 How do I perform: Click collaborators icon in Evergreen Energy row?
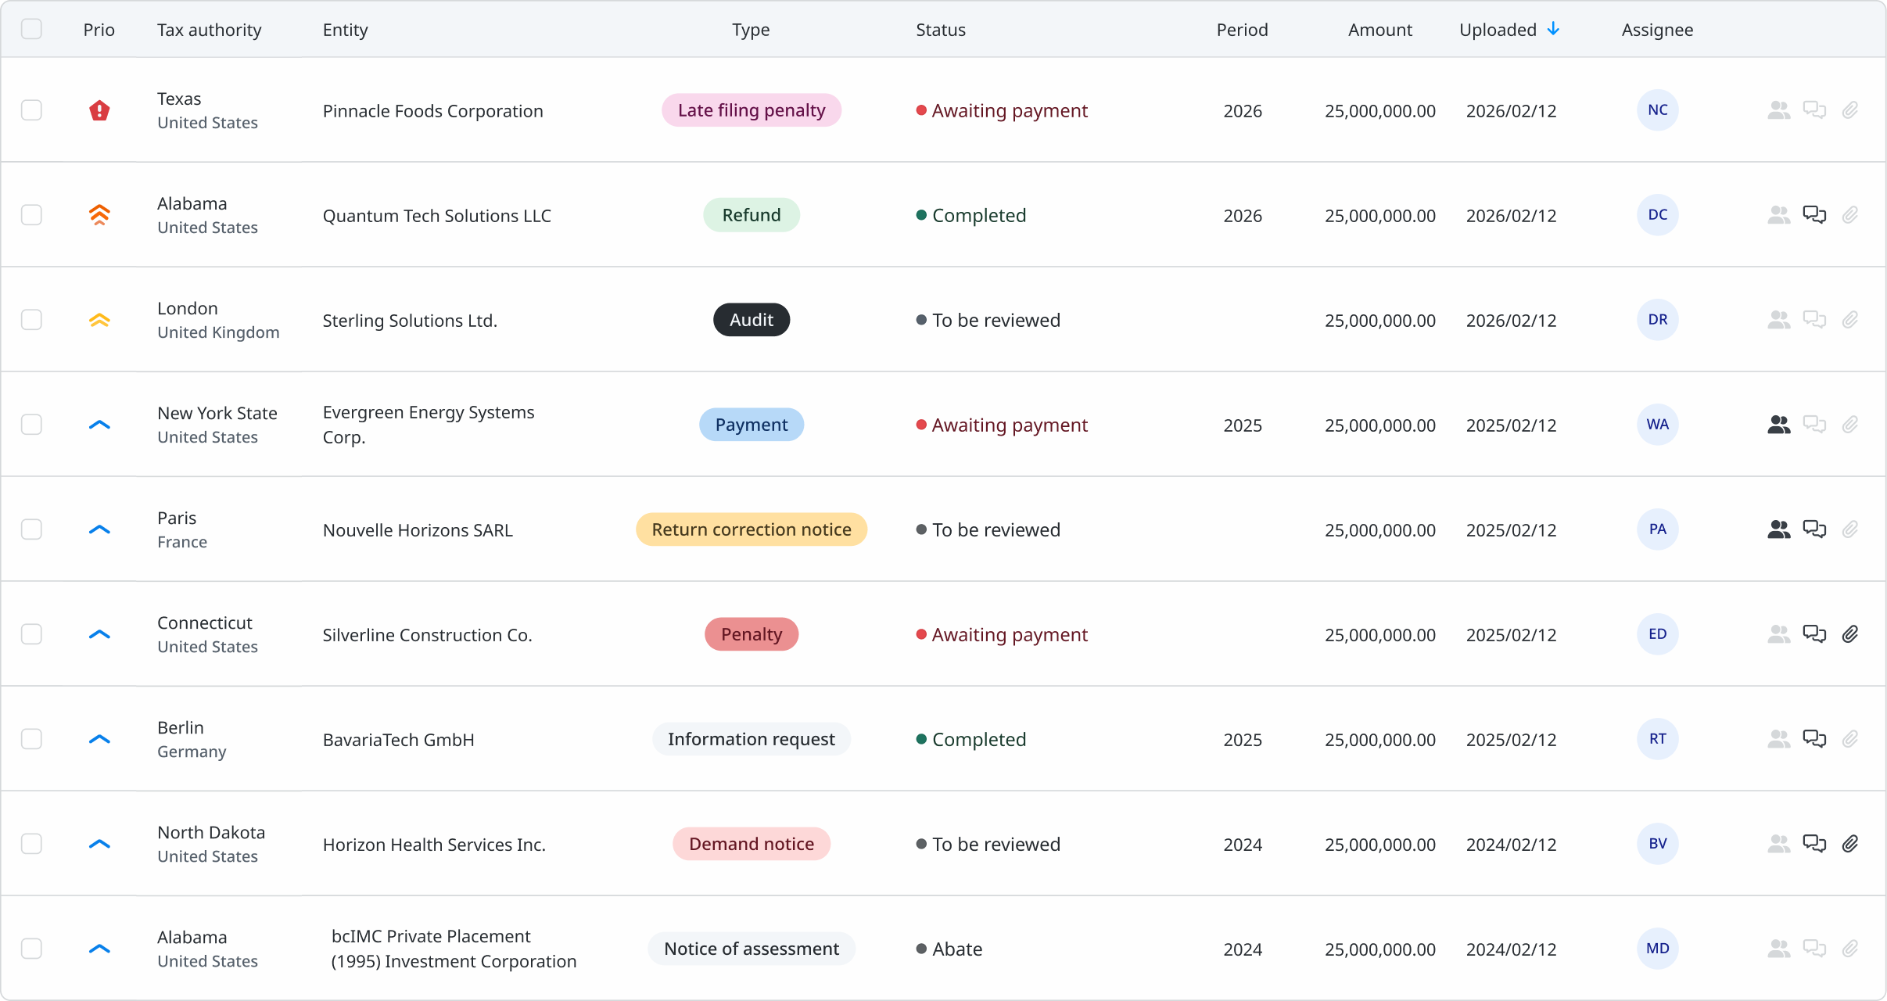(1778, 425)
